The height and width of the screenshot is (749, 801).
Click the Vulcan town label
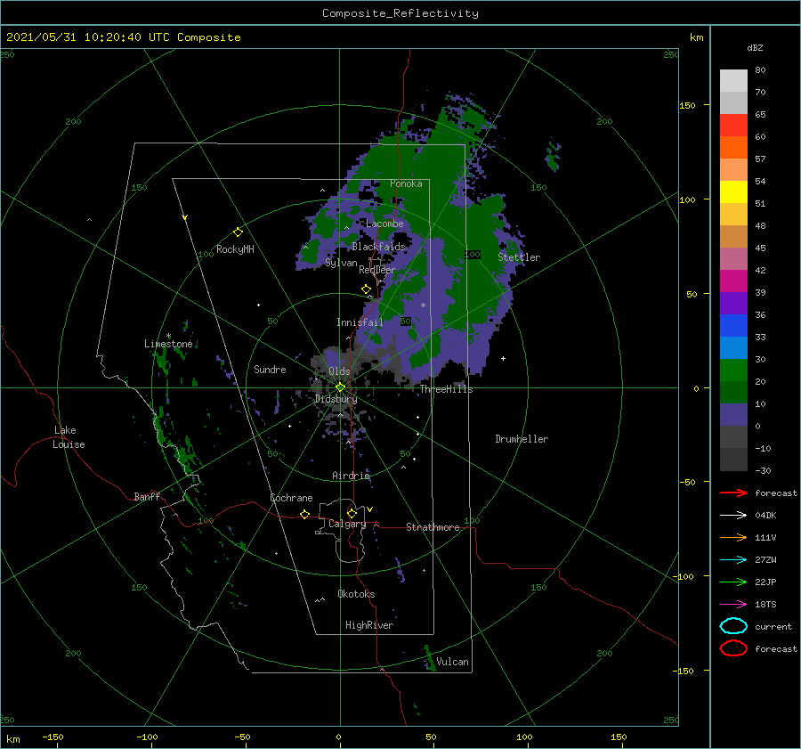click(453, 662)
